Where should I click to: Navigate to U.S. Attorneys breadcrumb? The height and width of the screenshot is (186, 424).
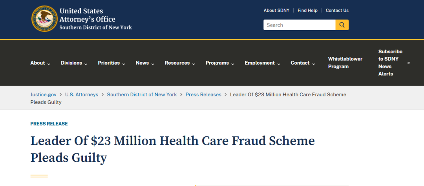(82, 95)
